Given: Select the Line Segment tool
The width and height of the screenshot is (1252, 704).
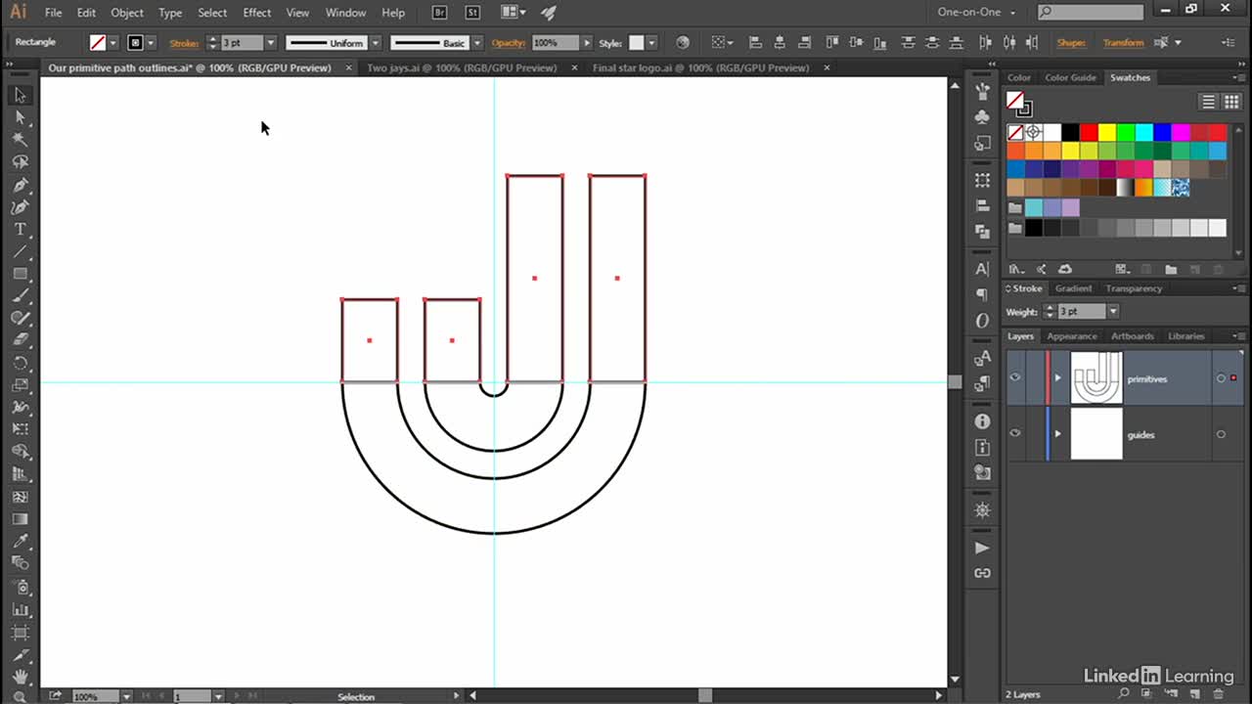Looking at the screenshot, I should [20, 252].
